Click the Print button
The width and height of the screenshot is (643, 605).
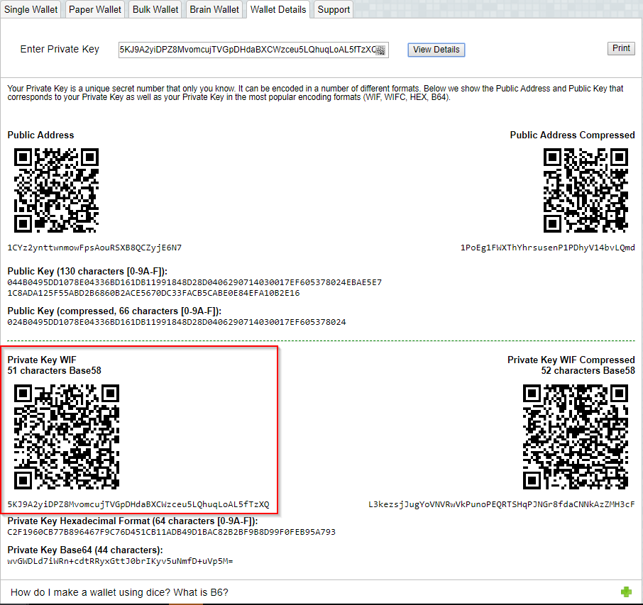[621, 48]
